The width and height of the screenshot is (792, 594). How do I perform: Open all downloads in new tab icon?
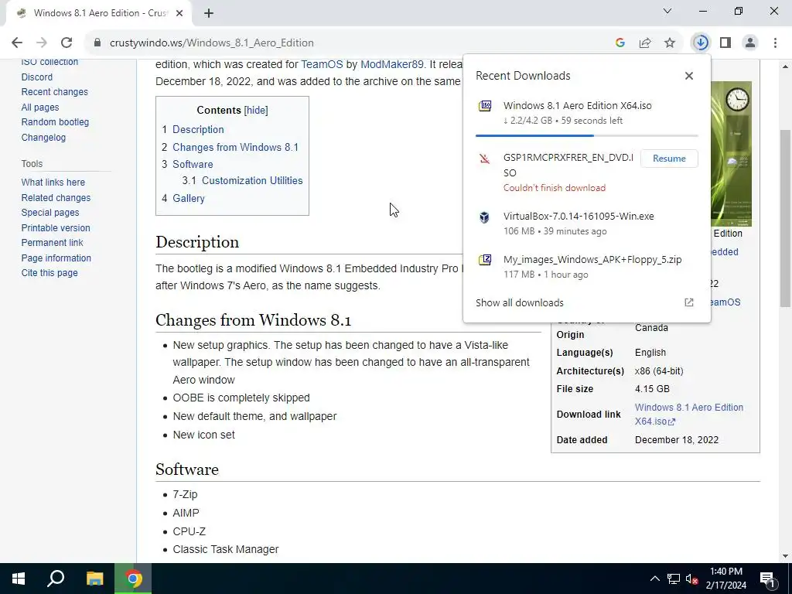click(x=689, y=302)
